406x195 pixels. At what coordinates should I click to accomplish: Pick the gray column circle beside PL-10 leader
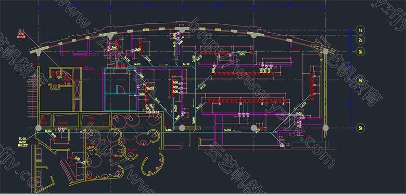point(39,128)
